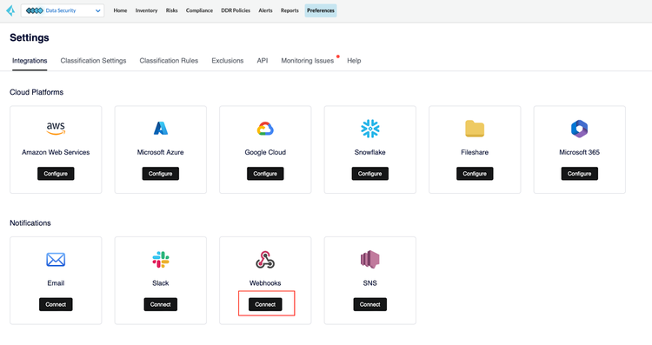This screenshot has height=345, width=652.
Task: Click the Amazon Web Services aws logo
Action: coord(56,128)
